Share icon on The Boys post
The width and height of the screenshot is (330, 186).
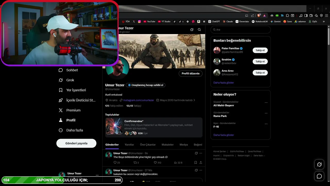click(201, 162)
